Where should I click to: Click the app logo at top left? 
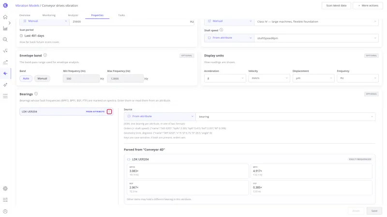pos(5,5)
